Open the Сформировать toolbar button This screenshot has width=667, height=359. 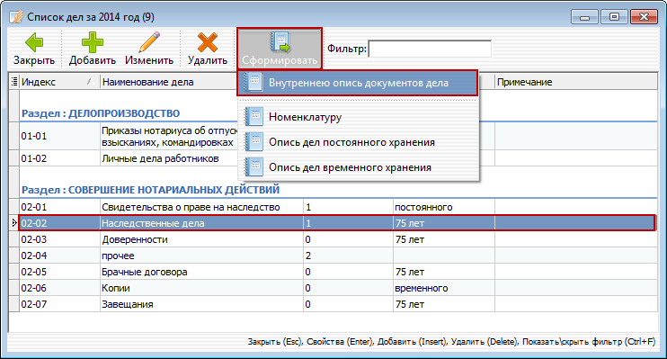coord(280,49)
